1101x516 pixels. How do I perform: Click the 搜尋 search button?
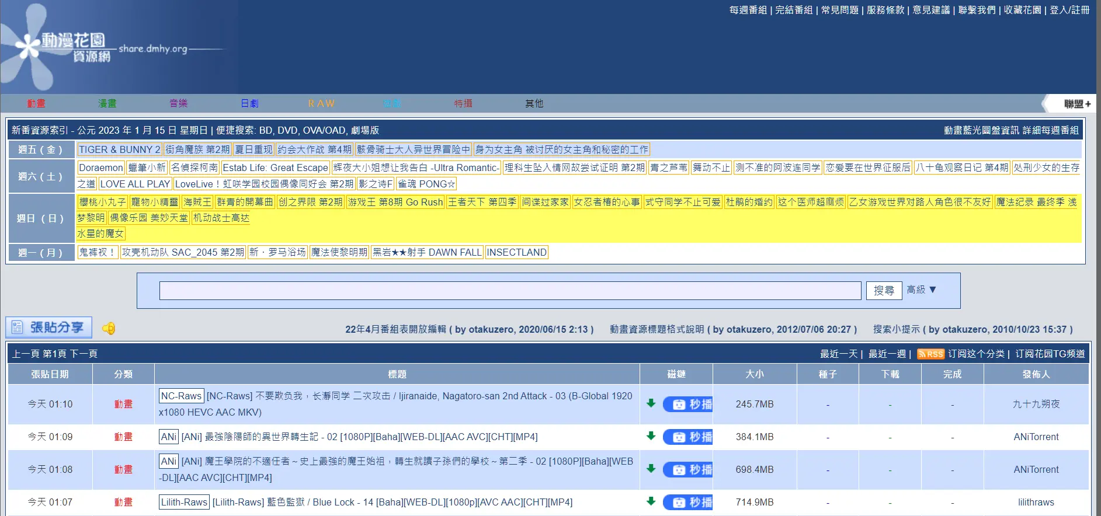point(884,291)
